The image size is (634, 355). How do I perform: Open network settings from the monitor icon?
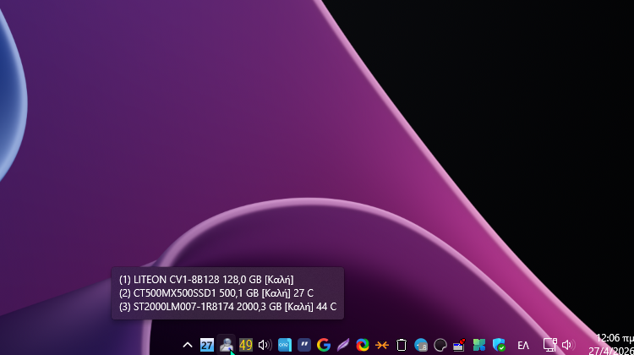pos(549,345)
